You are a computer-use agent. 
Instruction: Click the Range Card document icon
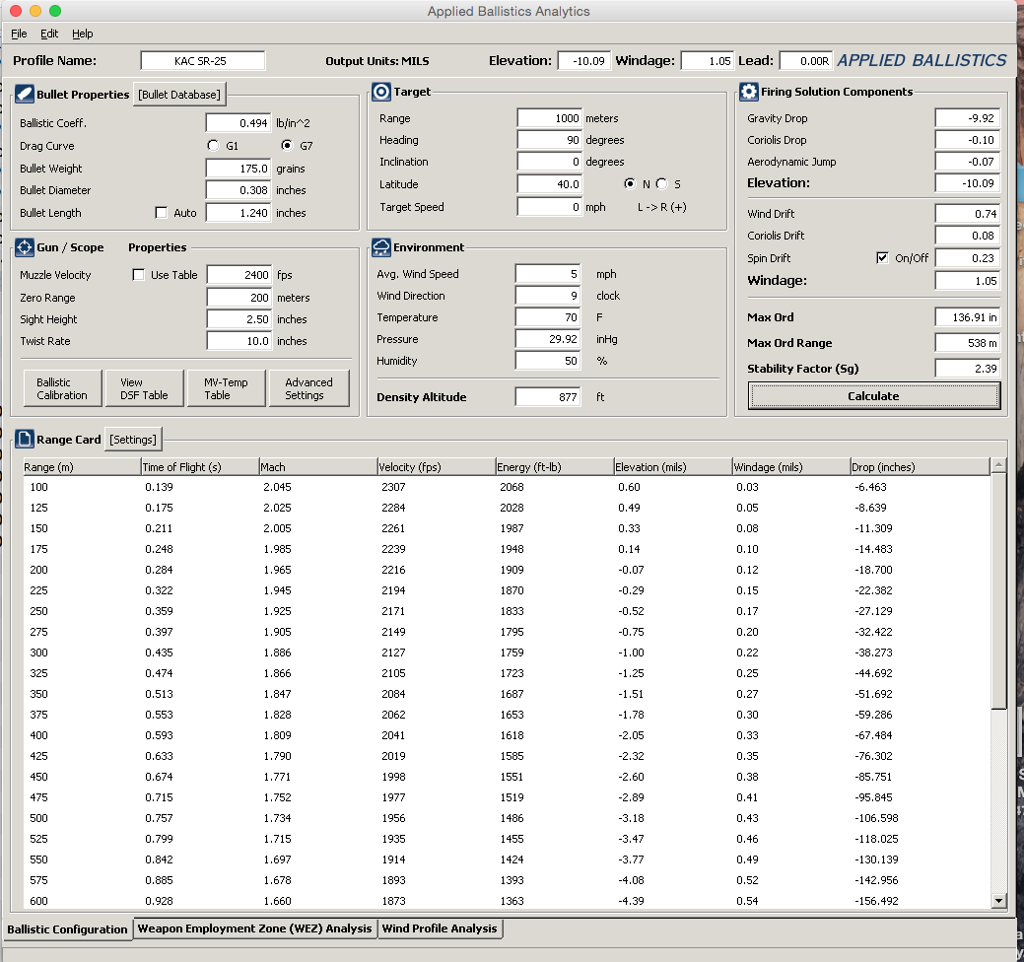coord(25,439)
